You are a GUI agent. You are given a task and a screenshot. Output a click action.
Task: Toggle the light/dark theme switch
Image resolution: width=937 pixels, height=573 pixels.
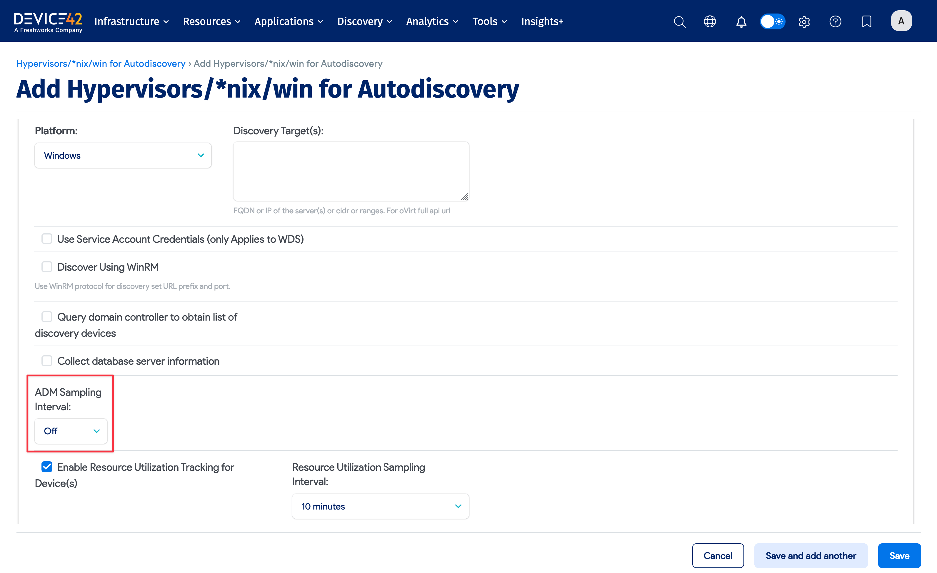tap(772, 22)
